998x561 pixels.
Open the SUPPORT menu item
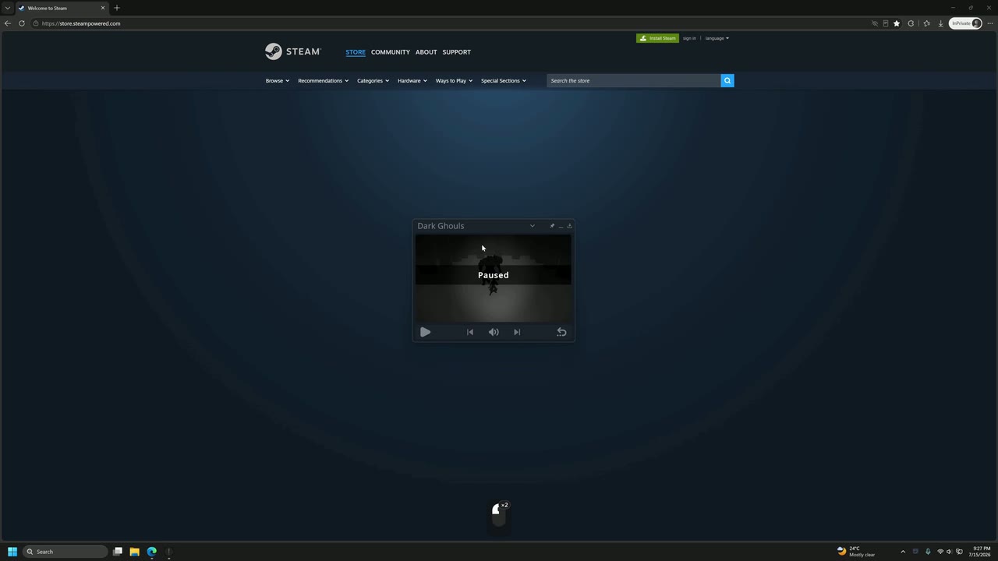click(x=457, y=52)
